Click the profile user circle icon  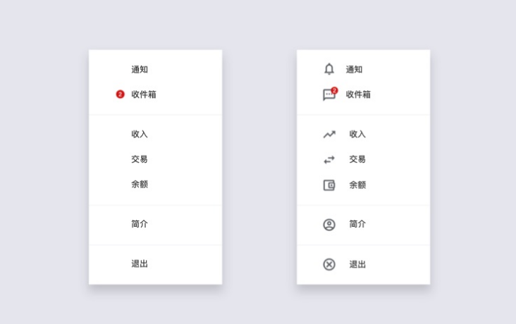pyautogui.click(x=329, y=225)
